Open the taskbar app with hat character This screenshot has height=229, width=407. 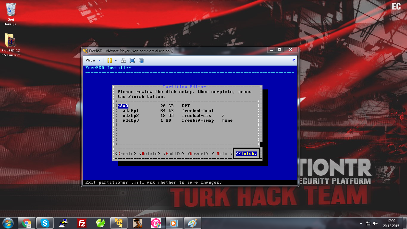click(137, 223)
